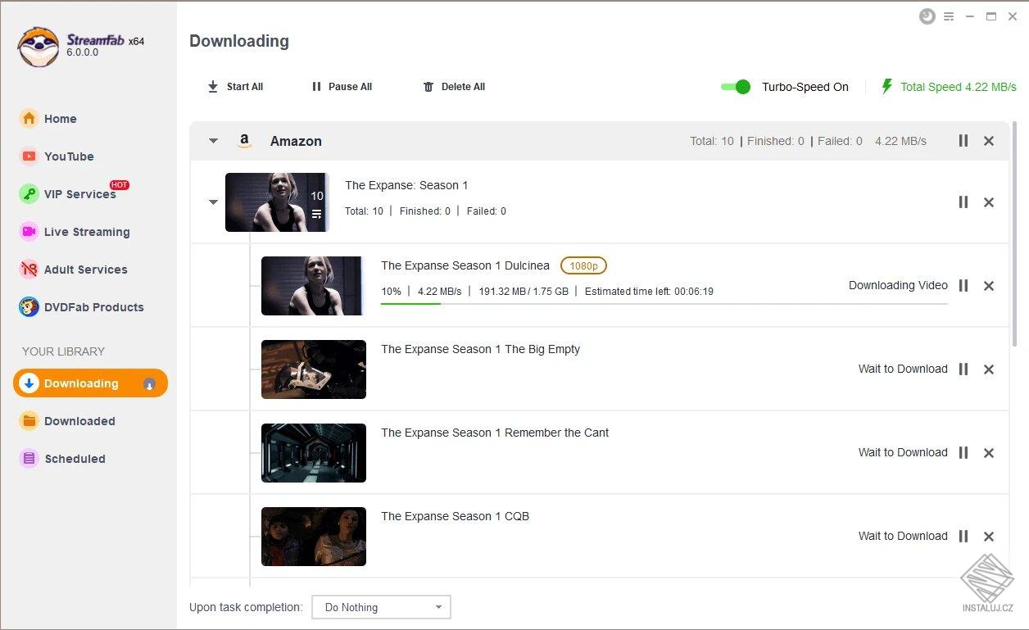The width and height of the screenshot is (1029, 630).
Task: Click the download count badge on Downloading
Action: (149, 383)
